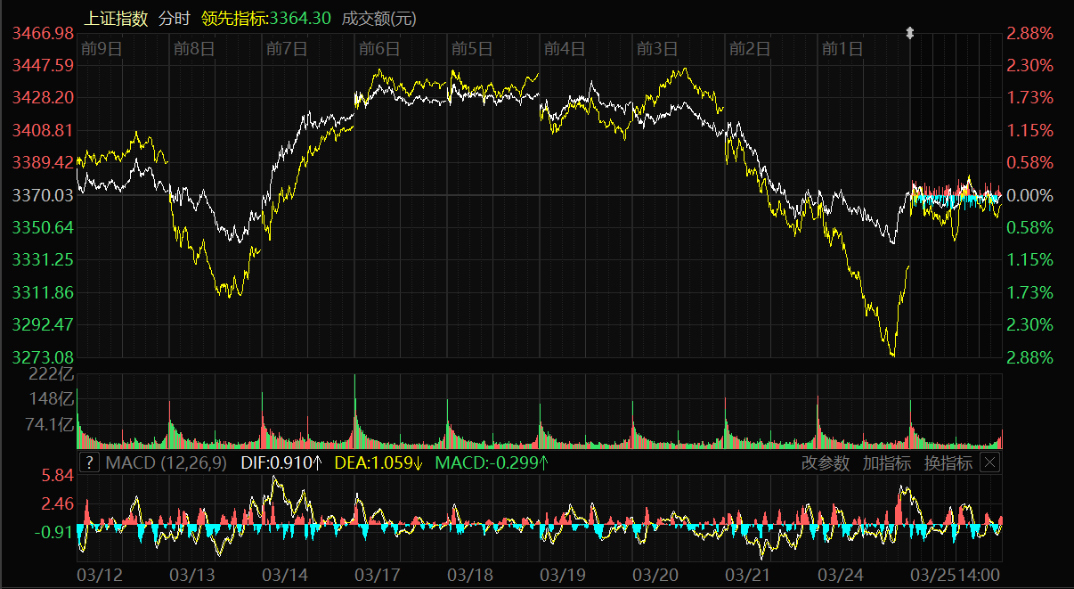Jump to the 前8日 day section
The image size is (1074, 589).
coord(193,49)
